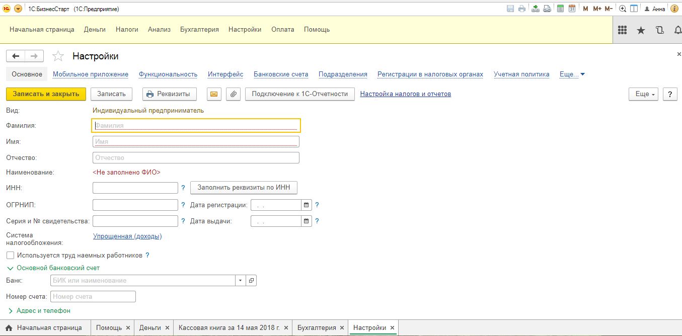This screenshot has width=682, height=336.
Task: Open the 'Еще' dropdown button at right
Action: (643, 94)
